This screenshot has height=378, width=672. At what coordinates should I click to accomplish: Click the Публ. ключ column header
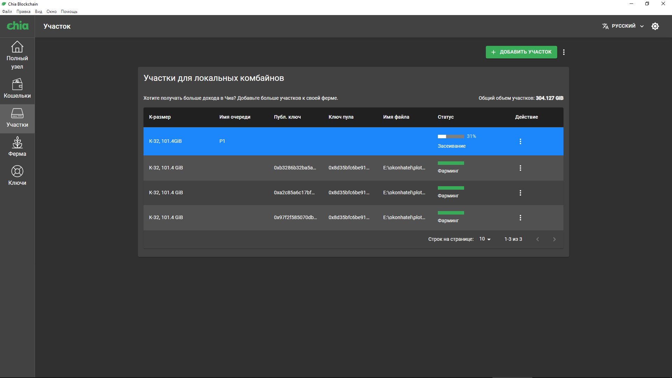click(287, 117)
